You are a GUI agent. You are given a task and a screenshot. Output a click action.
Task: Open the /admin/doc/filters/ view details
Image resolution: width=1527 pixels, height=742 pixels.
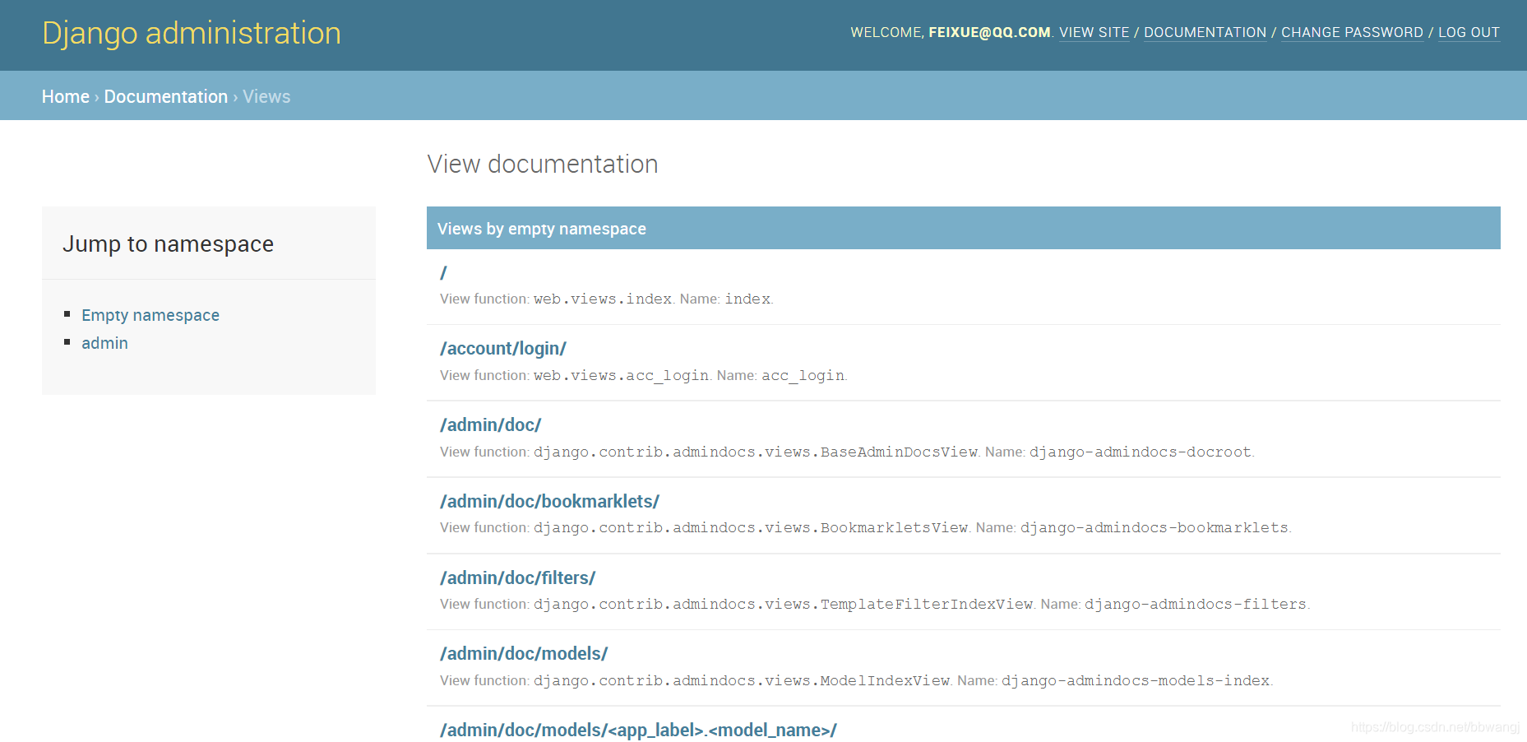click(x=517, y=577)
